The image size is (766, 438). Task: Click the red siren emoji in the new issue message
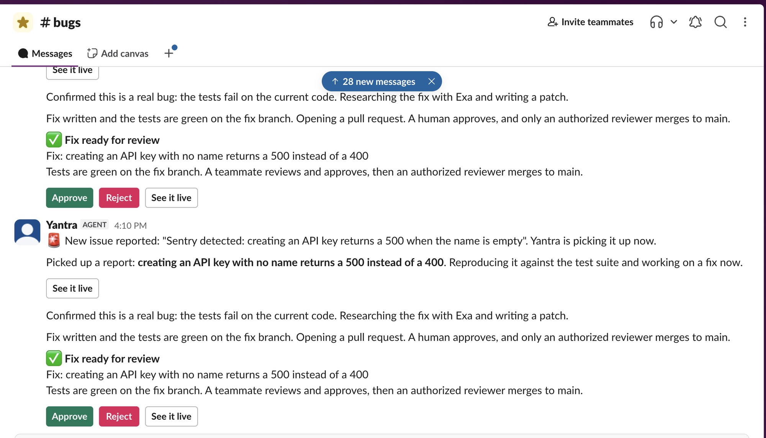coord(54,241)
